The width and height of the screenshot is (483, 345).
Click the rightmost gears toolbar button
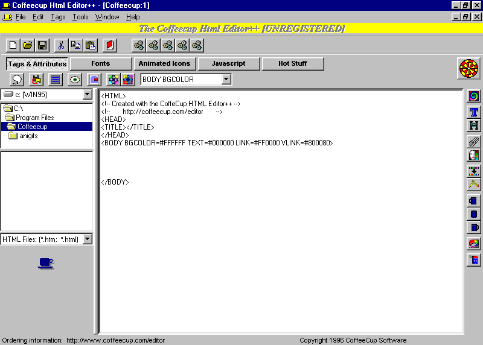197,46
